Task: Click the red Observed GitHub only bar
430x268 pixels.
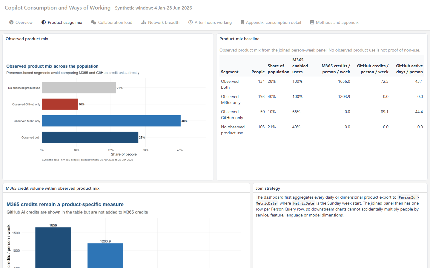Action: tap(60, 104)
